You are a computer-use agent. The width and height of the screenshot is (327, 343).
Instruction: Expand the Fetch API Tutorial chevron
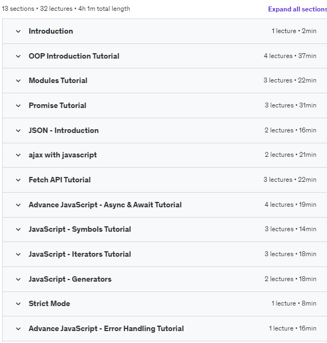18,180
